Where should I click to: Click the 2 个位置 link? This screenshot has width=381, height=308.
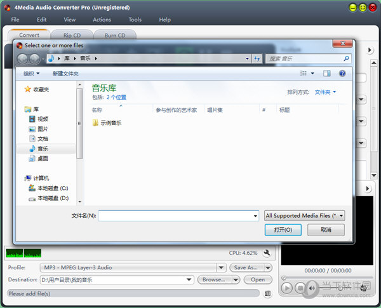point(116,97)
